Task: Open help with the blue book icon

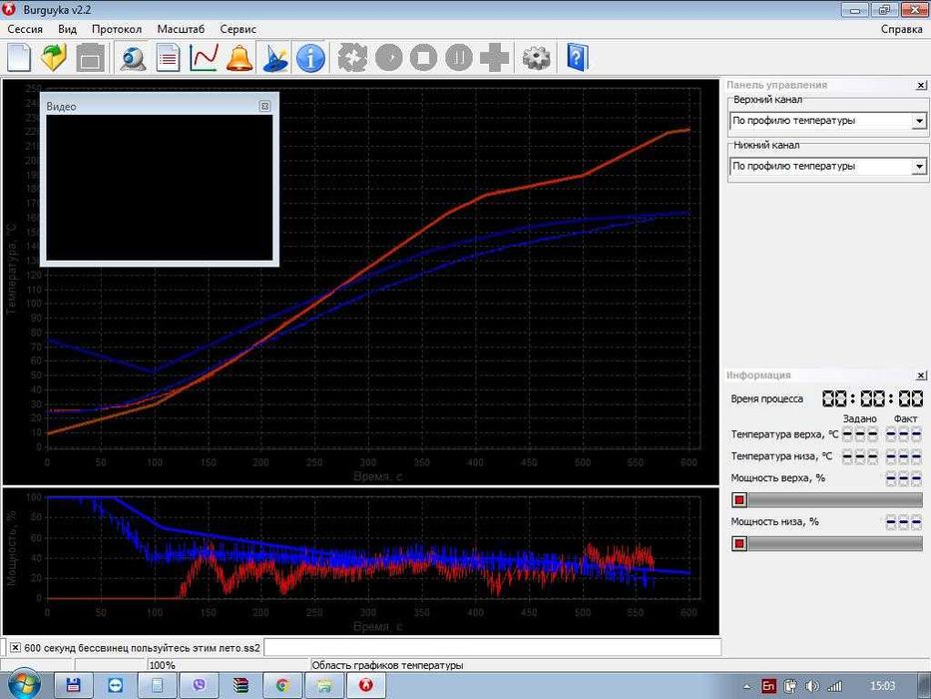Action: tap(577, 58)
